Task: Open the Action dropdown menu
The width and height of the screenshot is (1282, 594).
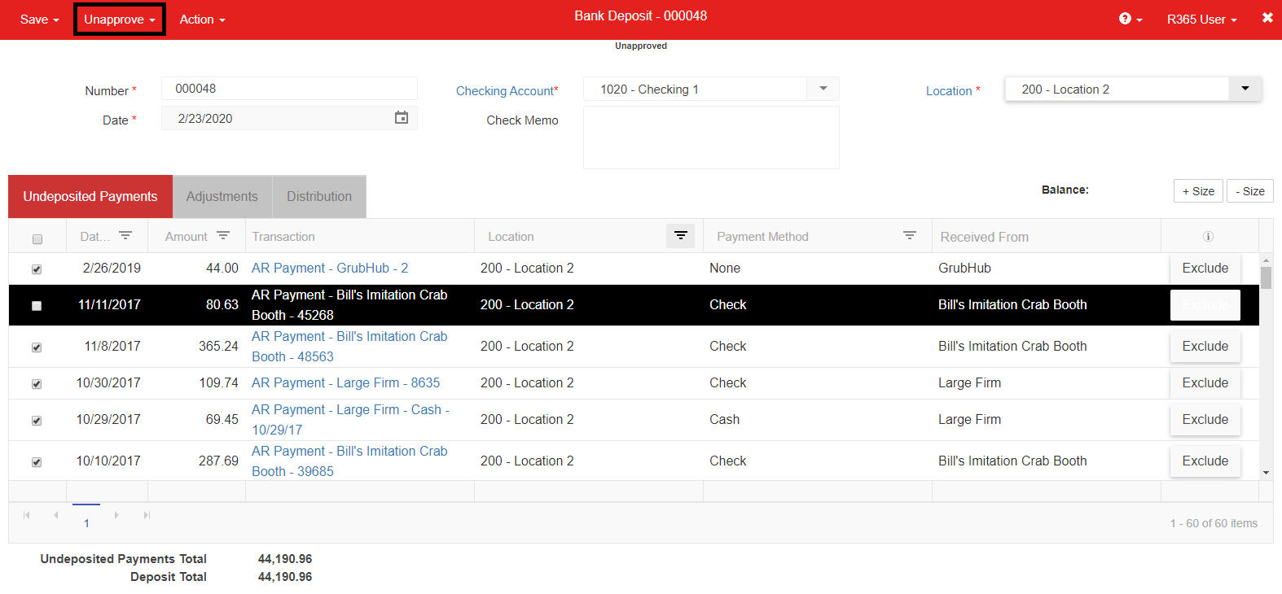Action: [x=202, y=20]
